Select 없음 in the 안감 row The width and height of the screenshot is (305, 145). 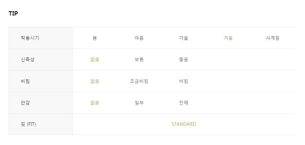pyautogui.click(x=95, y=103)
